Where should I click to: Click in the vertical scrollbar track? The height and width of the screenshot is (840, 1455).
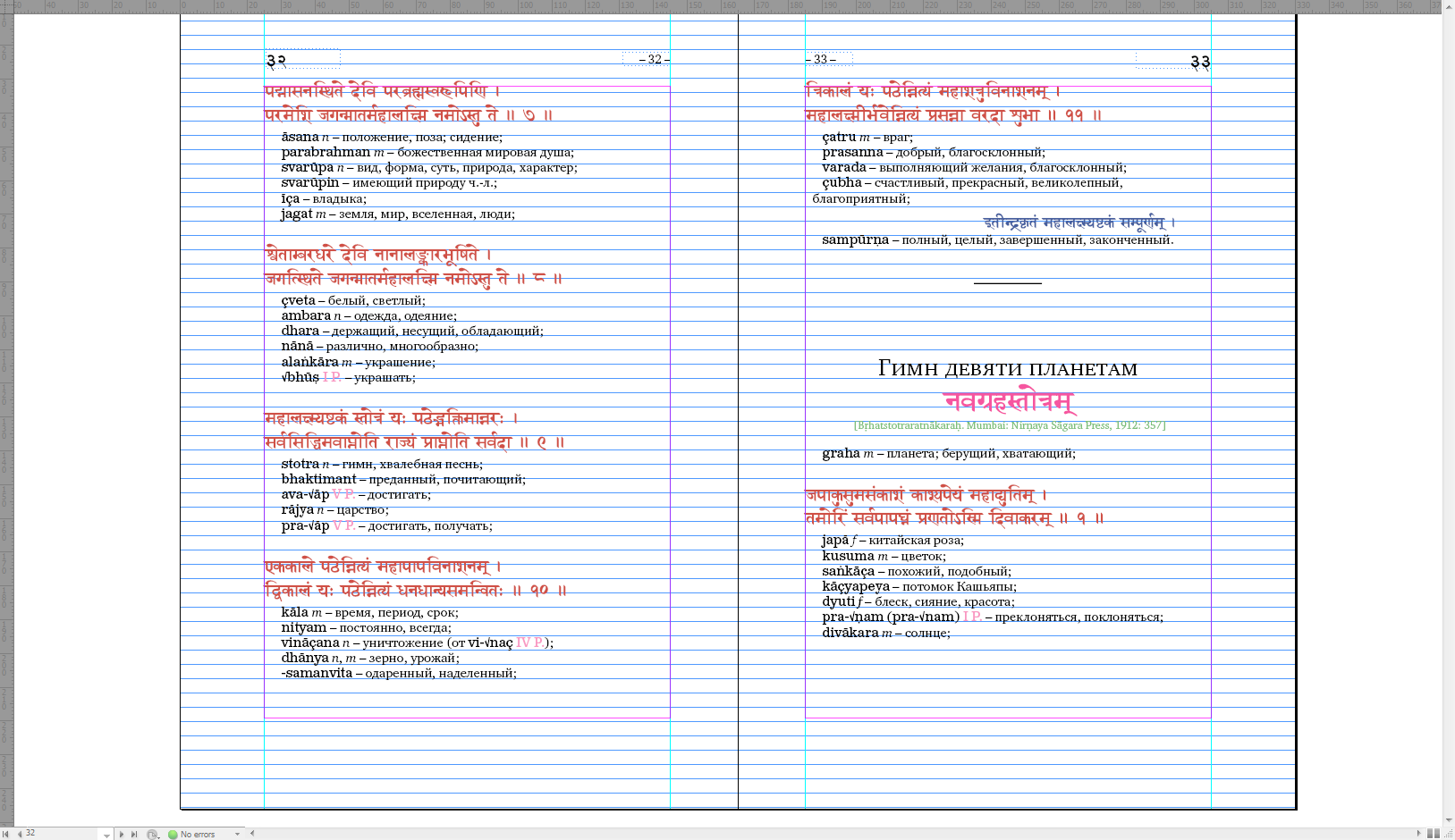1448,413
